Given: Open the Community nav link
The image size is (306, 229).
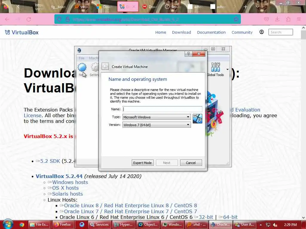Looking at the screenshot, I should [x=242, y=32].
